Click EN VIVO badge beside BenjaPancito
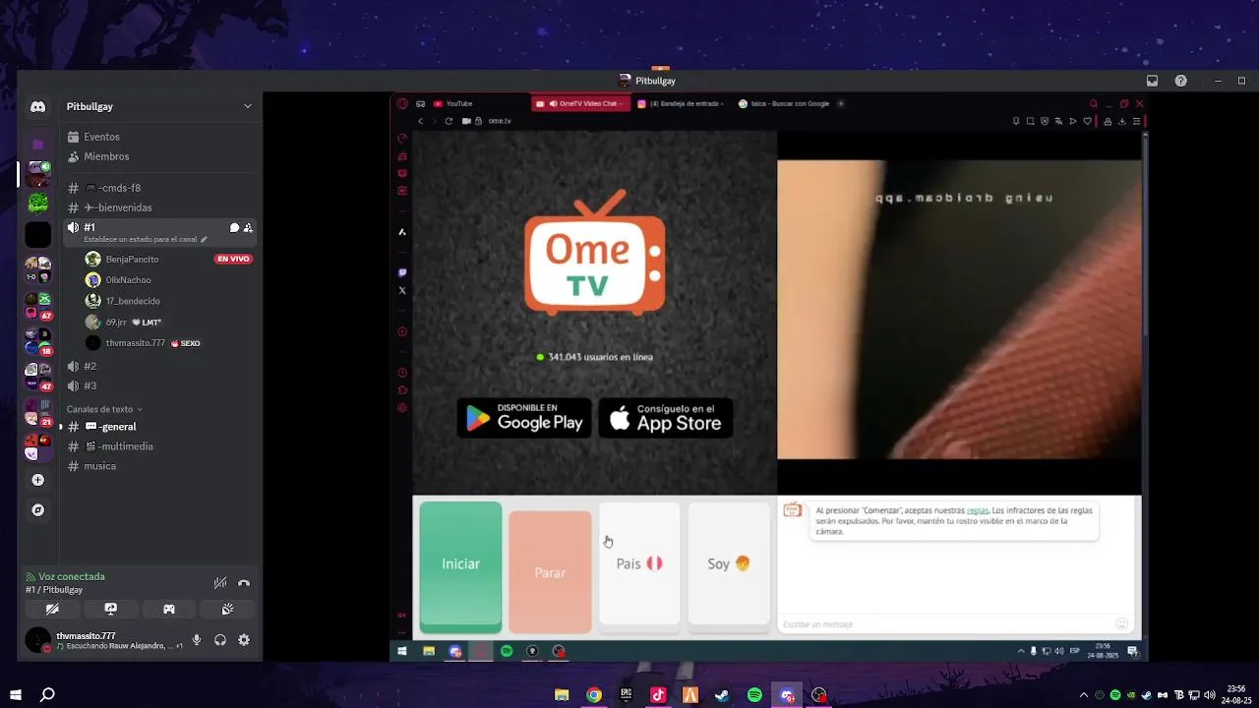Image resolution: width=1259 pixels, height=708 pixels. [233, 260]
